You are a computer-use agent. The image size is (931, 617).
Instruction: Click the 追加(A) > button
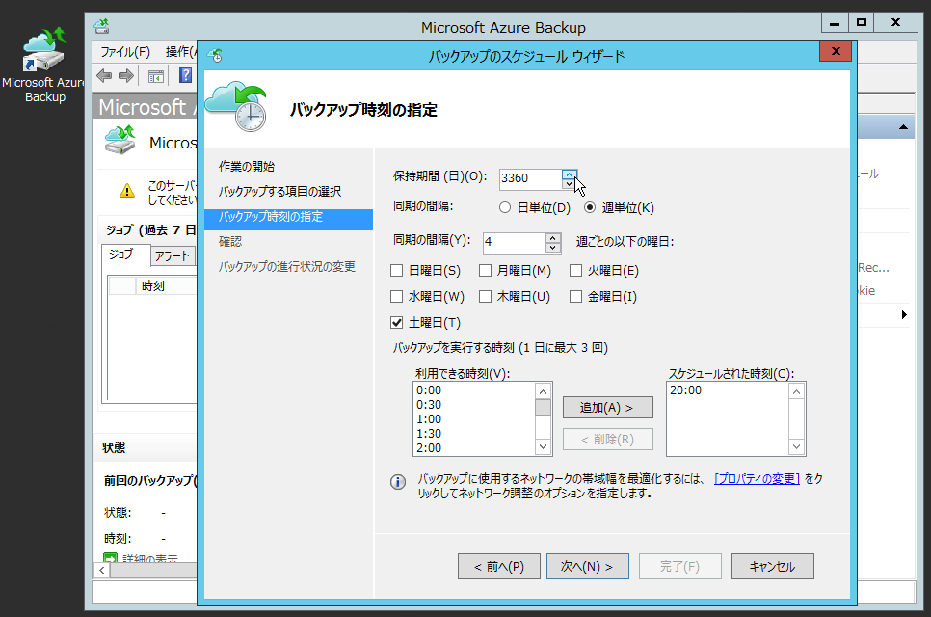click(x=607, y=408)
